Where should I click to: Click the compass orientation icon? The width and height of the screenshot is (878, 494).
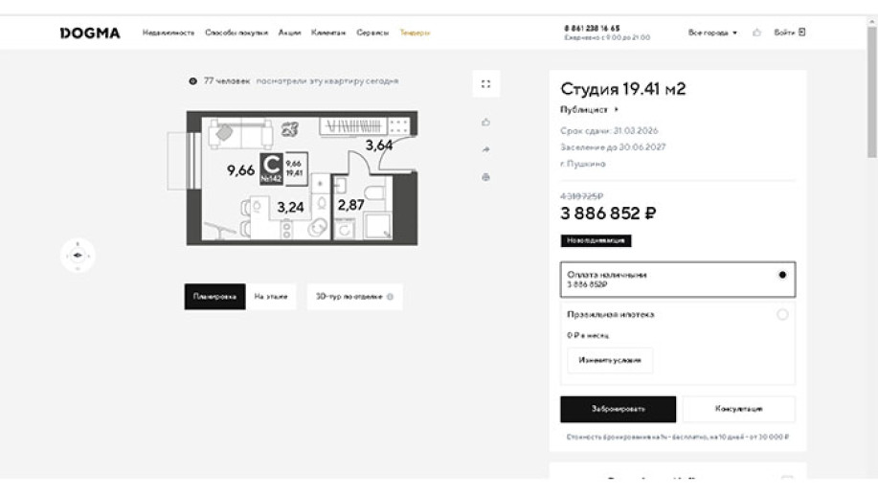(x=78, y=255)
